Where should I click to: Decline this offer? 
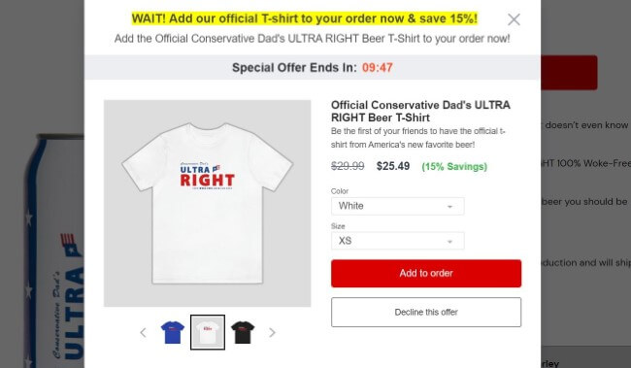pos(426,312)
